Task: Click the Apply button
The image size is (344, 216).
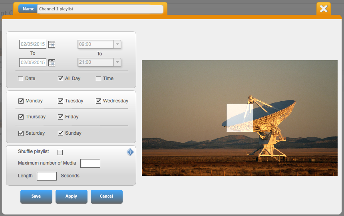Action: 71,196
